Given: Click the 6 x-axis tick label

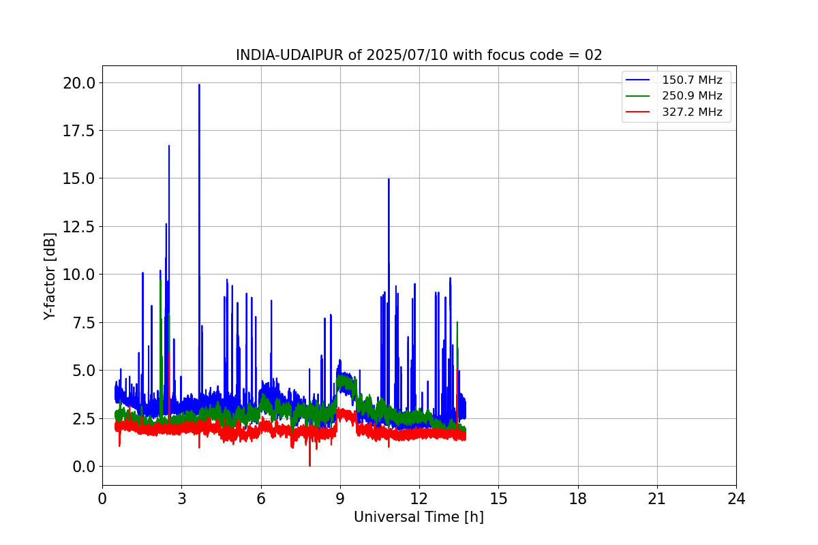Looking at the screenshot, I should tap(260, 499).
